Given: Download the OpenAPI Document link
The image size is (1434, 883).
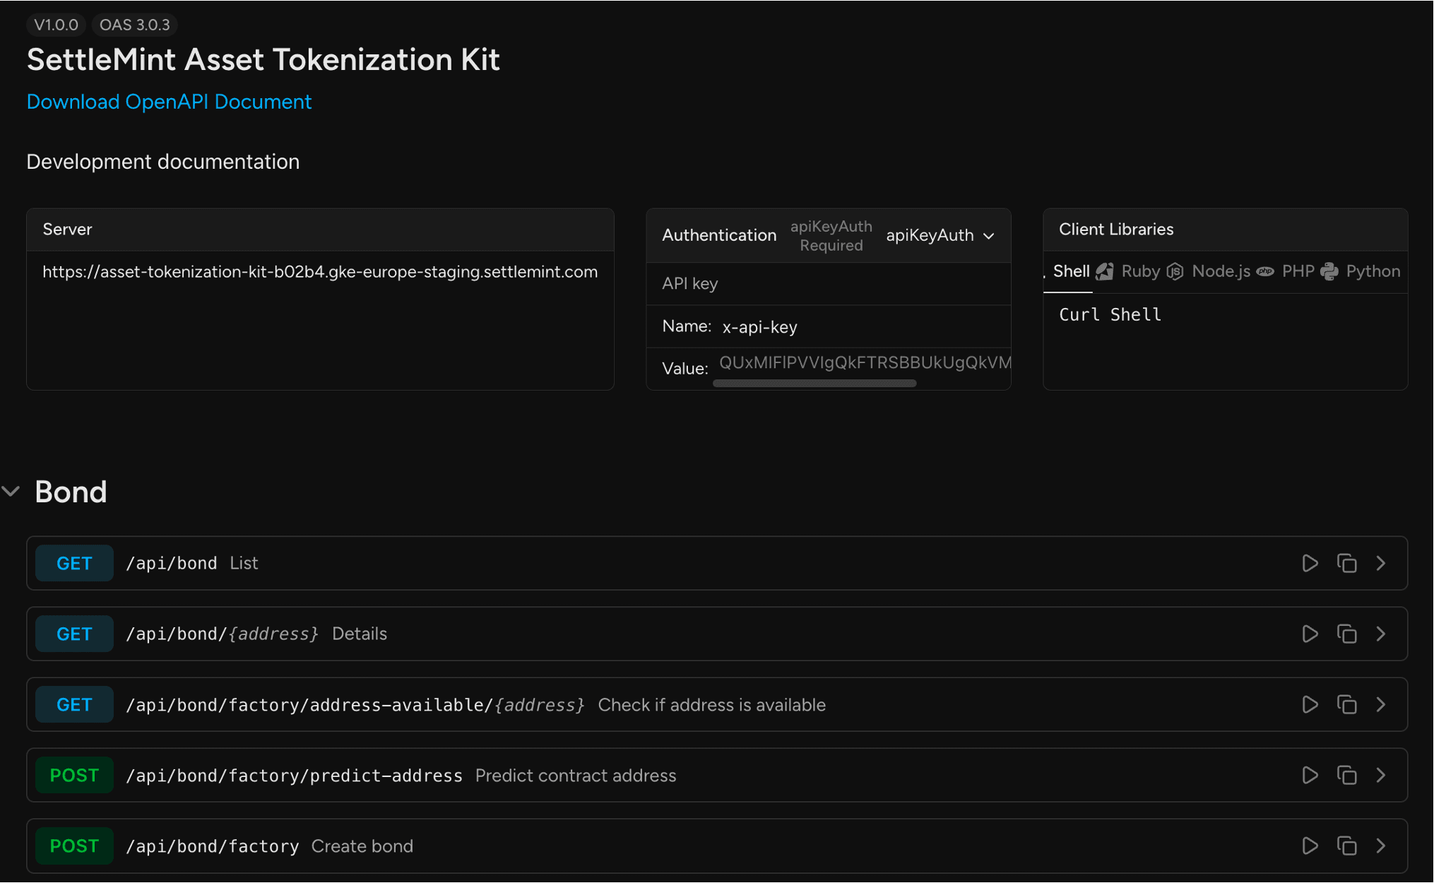Looking at the screenshot, I should (x=169, y=102).
